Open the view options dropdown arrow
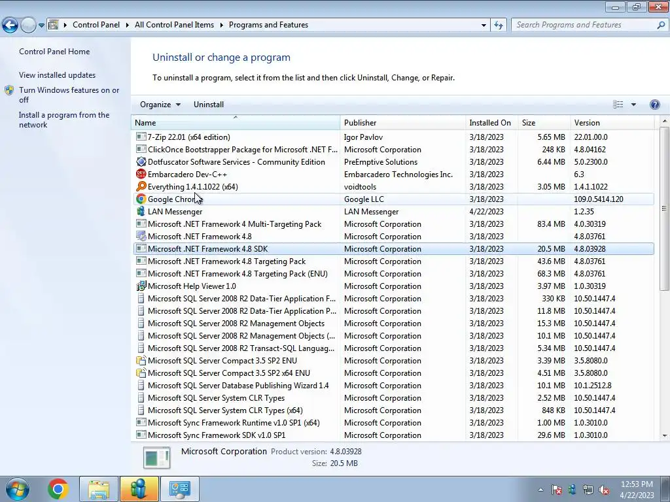This screenshot has height=502, width=670. pyautogui.click(x=633, y=105)
